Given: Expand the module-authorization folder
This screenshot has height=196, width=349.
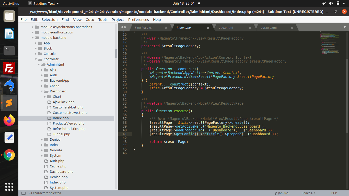Looking at the screenshot, I should [x=33, y=32].
